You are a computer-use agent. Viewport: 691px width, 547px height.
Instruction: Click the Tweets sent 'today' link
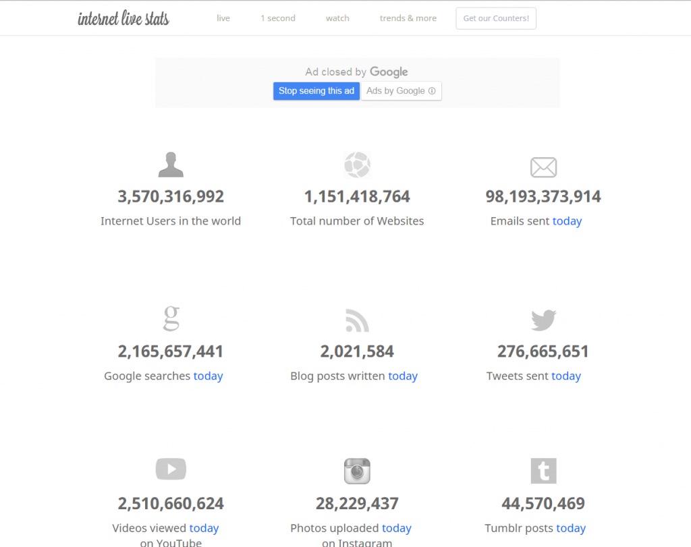point(566,376)
